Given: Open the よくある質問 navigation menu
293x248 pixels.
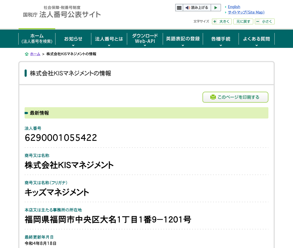Looking at the screenshot, I should 257,39.
